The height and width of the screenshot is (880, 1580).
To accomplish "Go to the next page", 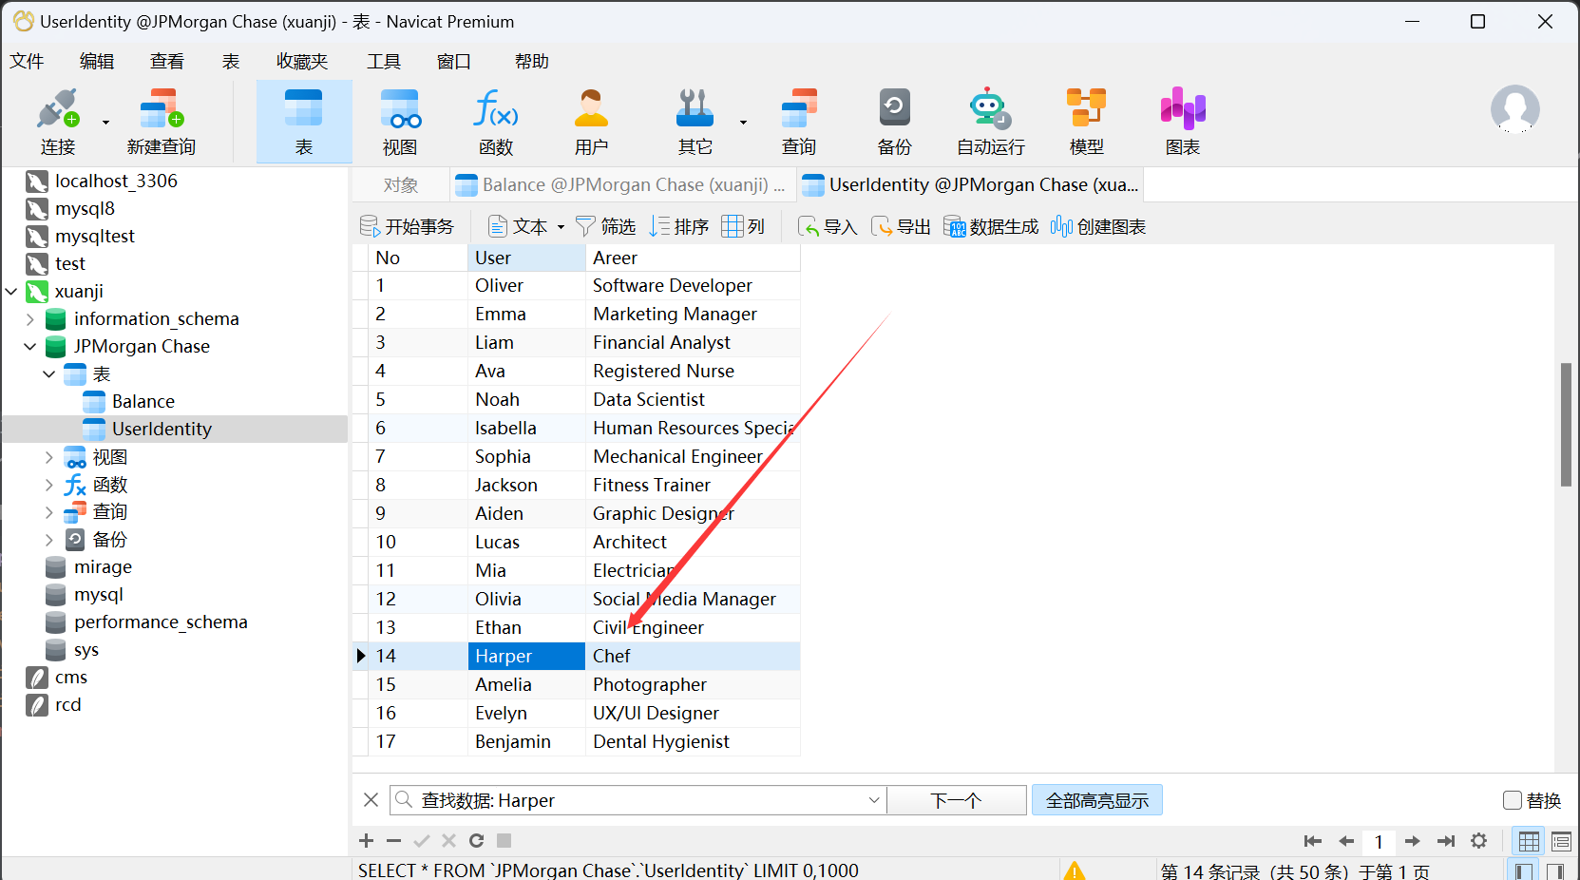I will click(1413, 840).
